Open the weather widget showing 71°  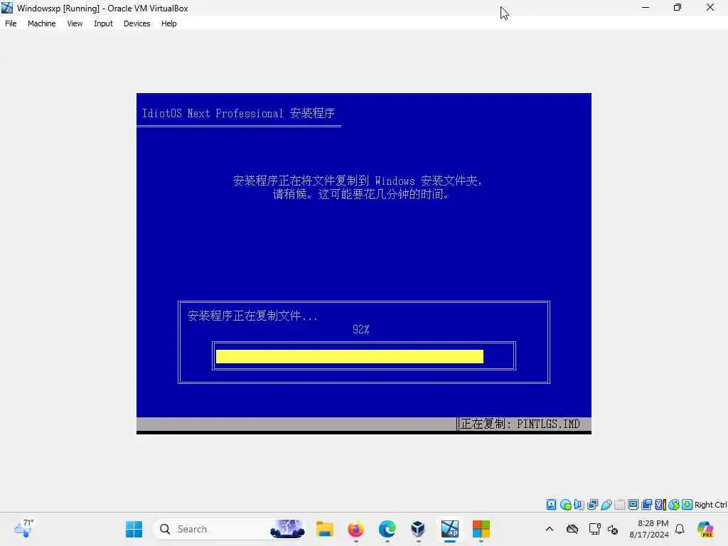click(x=23, y=528)
